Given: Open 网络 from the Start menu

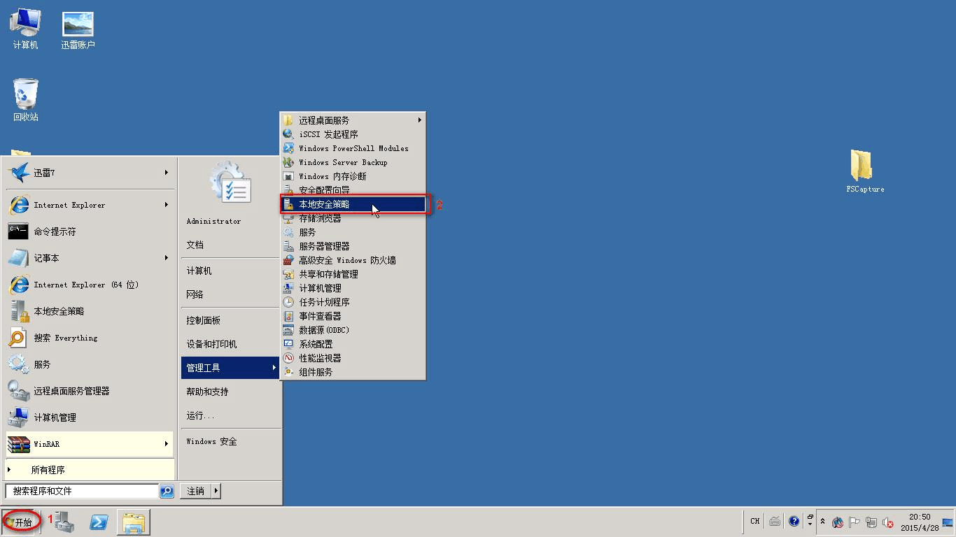Looking at the screenshot, I should pyautogui.click(x=231, y=294).
